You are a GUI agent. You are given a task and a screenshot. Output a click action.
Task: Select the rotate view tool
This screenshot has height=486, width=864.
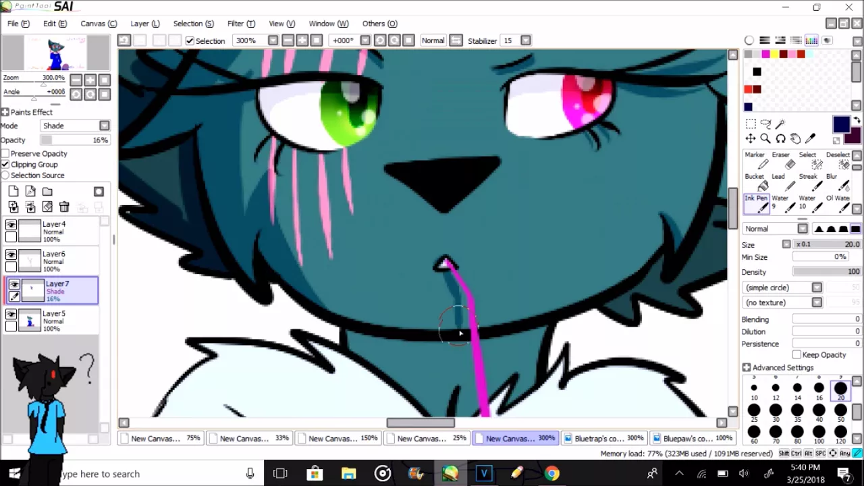point(780,138)
